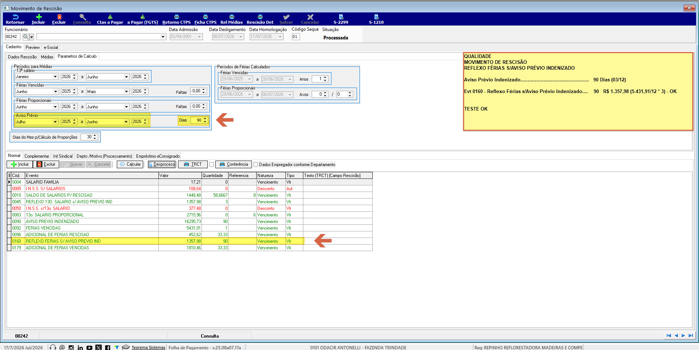Click the S-2299 document icon
The width and height of the screenshot is (699, 350).
(341, 17)
